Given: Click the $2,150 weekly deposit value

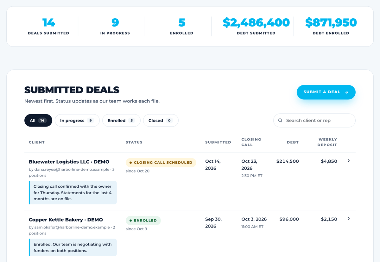Looking at the screenshot, I should point(329,219).
